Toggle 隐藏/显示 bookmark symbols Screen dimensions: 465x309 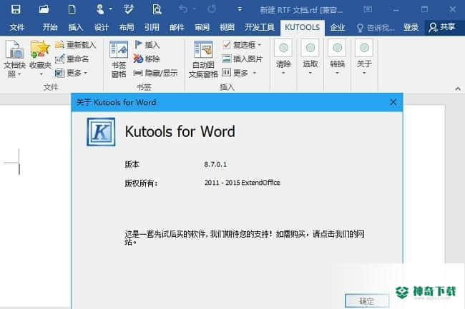click(x=155, y=73)
